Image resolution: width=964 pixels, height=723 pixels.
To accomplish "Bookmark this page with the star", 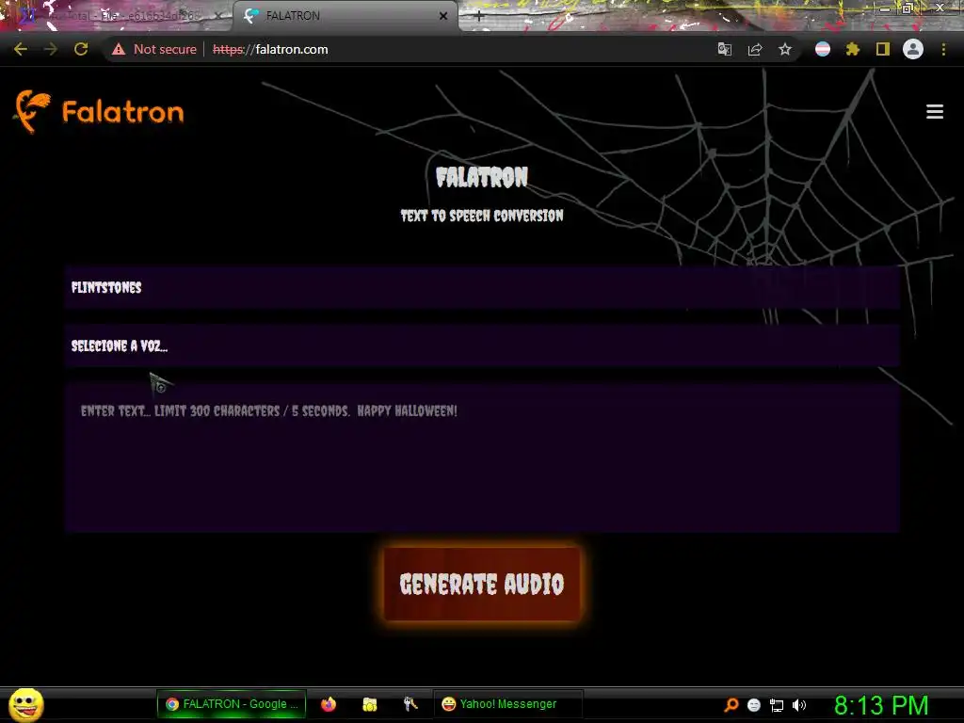I will (x=785, y=49).
